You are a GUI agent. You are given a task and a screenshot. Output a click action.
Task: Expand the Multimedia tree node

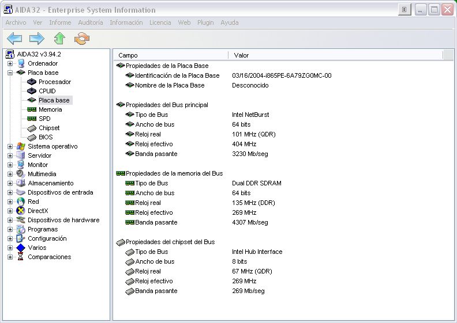(10, 174)
